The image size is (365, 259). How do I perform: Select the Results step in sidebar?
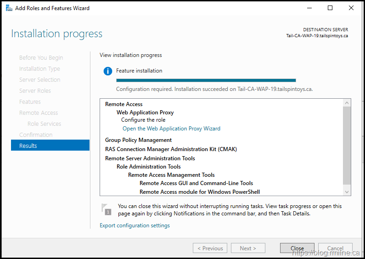50,146
